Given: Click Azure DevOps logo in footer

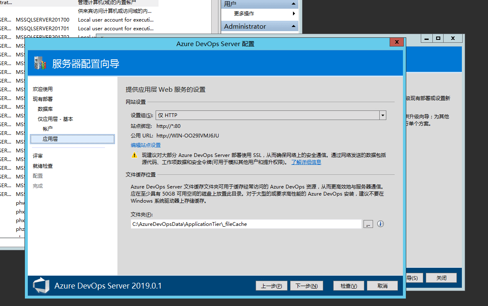Looking at the screenshot, I should coord(41,286).
